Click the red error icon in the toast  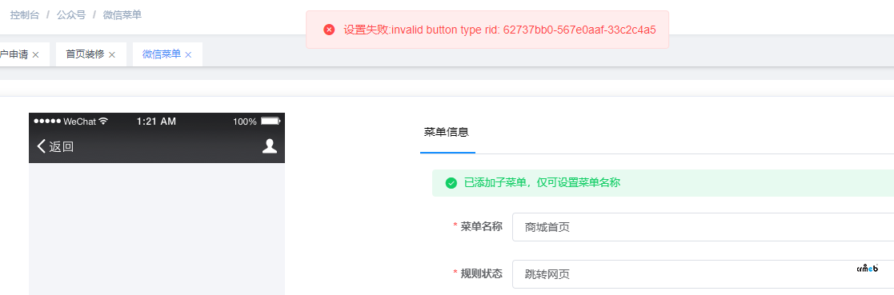(329, 30)
